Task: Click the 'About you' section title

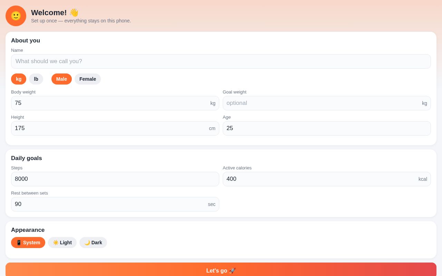Action: click(26, 41)
